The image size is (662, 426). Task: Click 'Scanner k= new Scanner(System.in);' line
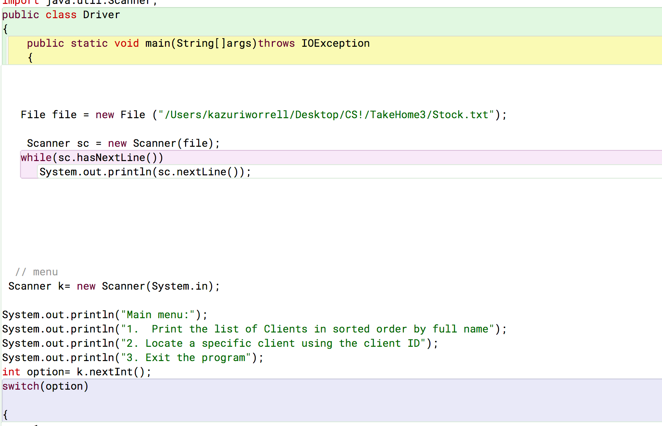pyautogui.click(x=114, y=286)
